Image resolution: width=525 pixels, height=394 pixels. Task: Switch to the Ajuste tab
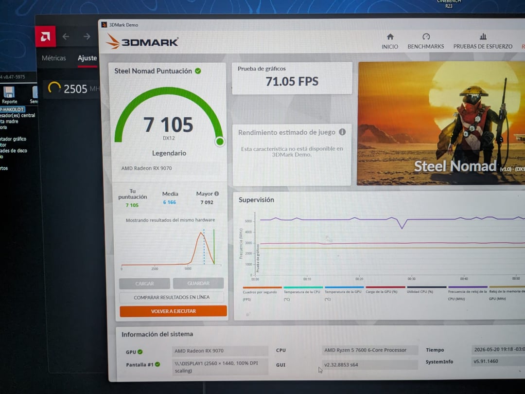(x=87, y=58)
